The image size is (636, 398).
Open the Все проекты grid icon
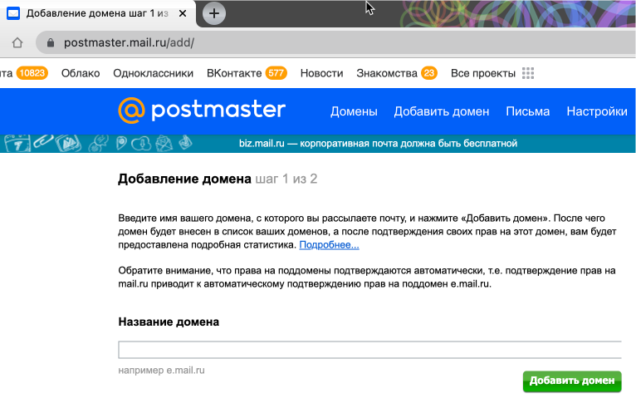pos(528,73)
